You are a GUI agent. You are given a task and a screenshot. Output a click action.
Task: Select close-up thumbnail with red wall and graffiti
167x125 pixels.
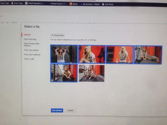pyautogui.click(x=92, y=54)
